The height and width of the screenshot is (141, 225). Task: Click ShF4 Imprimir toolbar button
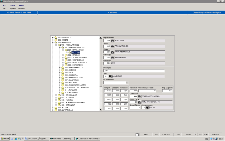13,7
